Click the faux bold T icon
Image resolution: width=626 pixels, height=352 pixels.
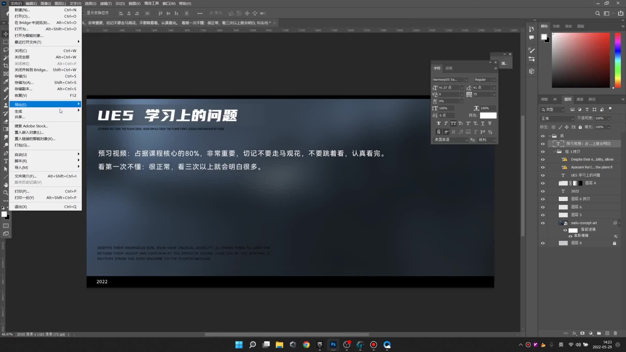click(x=439, y=123)
